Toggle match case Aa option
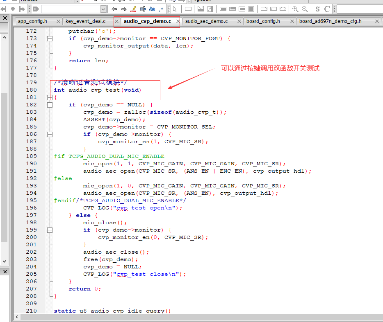383x322 pixels. tap(152, 9)
